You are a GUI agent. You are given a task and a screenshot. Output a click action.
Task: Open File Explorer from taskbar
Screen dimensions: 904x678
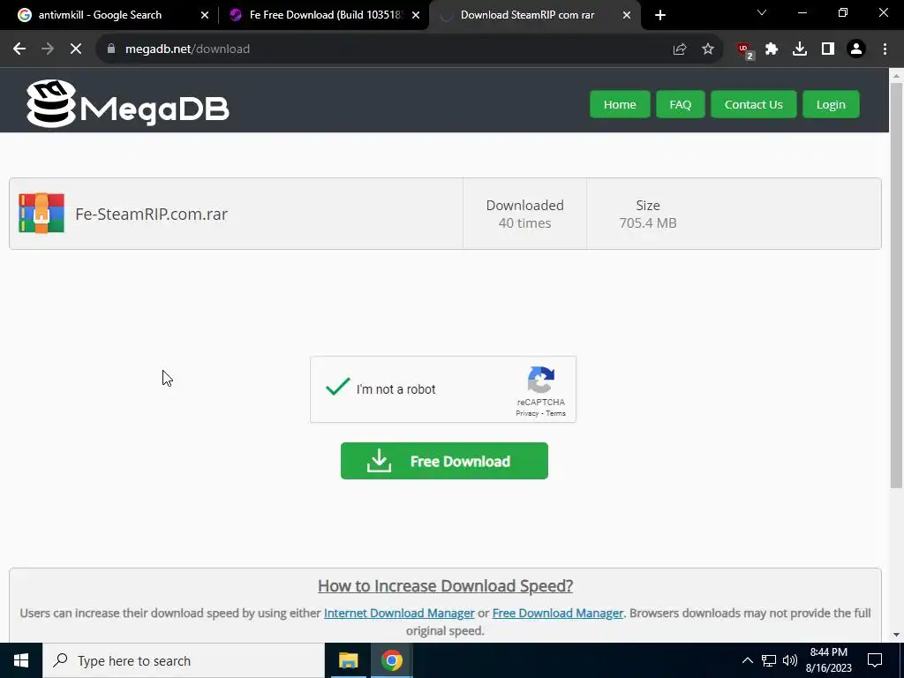[348, 660]
